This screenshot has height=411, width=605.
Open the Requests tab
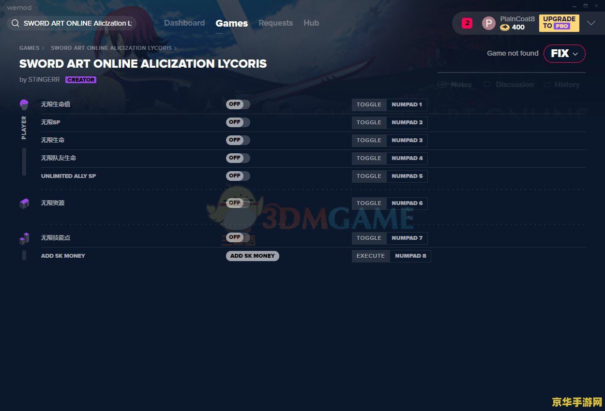click(x=275, y=23)
